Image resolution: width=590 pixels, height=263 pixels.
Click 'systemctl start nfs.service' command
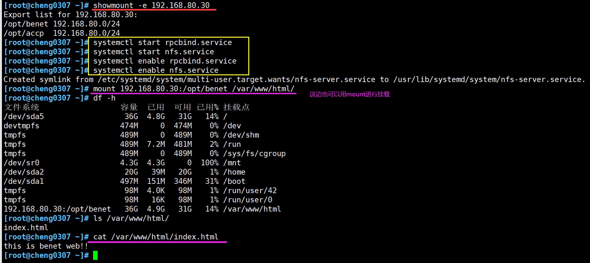[x=154, y=52]
